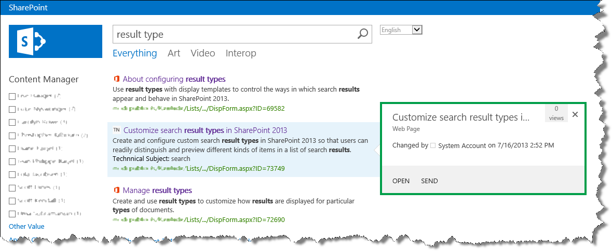612x251 pixels.
Task: Tick the fifth Content Manager checkbox
Action: coord(12,148)
